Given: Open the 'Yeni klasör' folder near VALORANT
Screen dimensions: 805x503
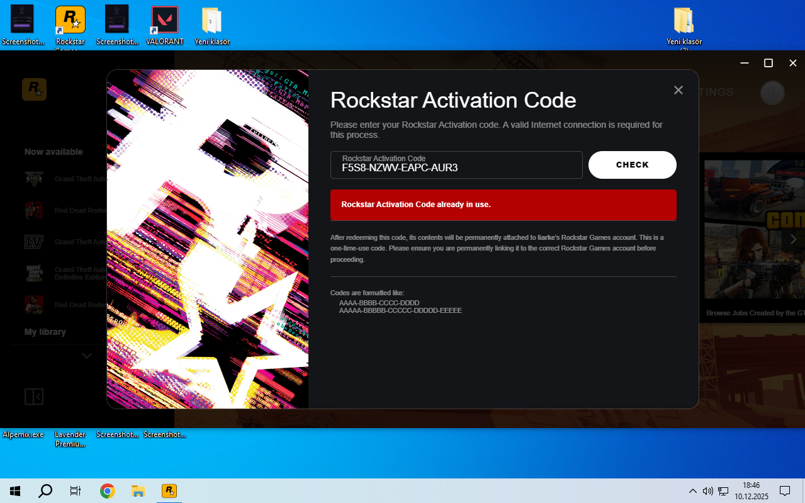Looking at the screenshot, I should 212,26.
